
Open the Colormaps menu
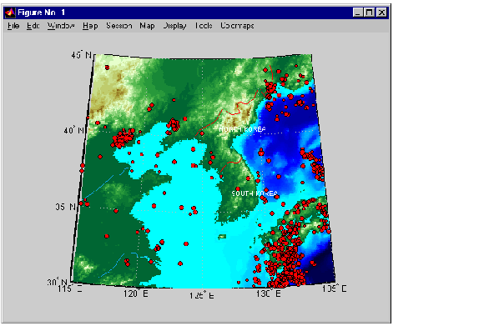[x=237, y=26]
